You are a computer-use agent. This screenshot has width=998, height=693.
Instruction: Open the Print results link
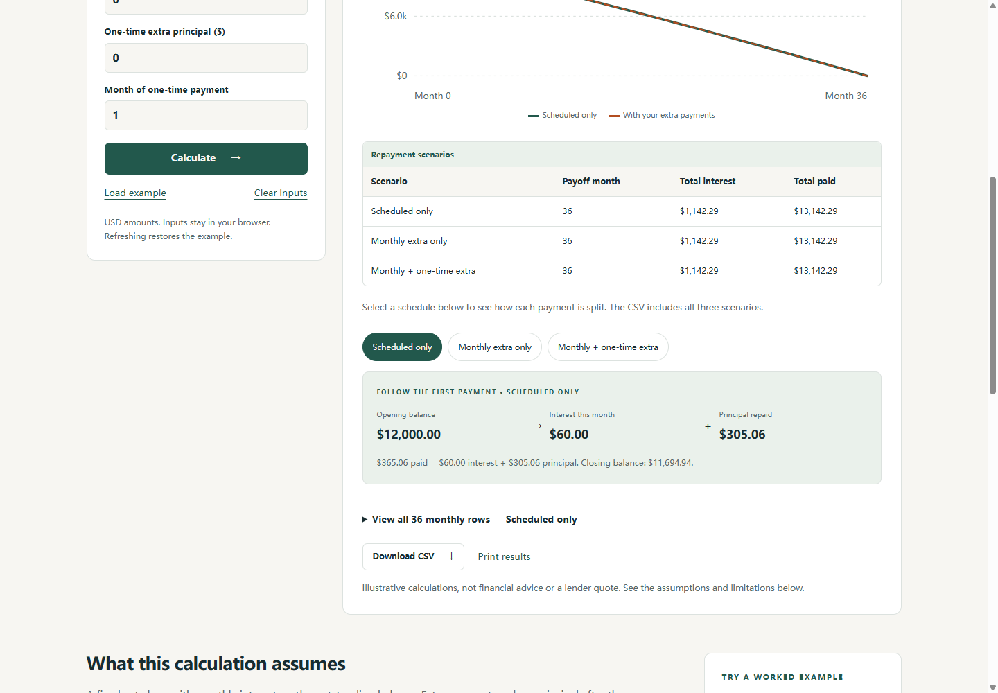coord(504,556)
